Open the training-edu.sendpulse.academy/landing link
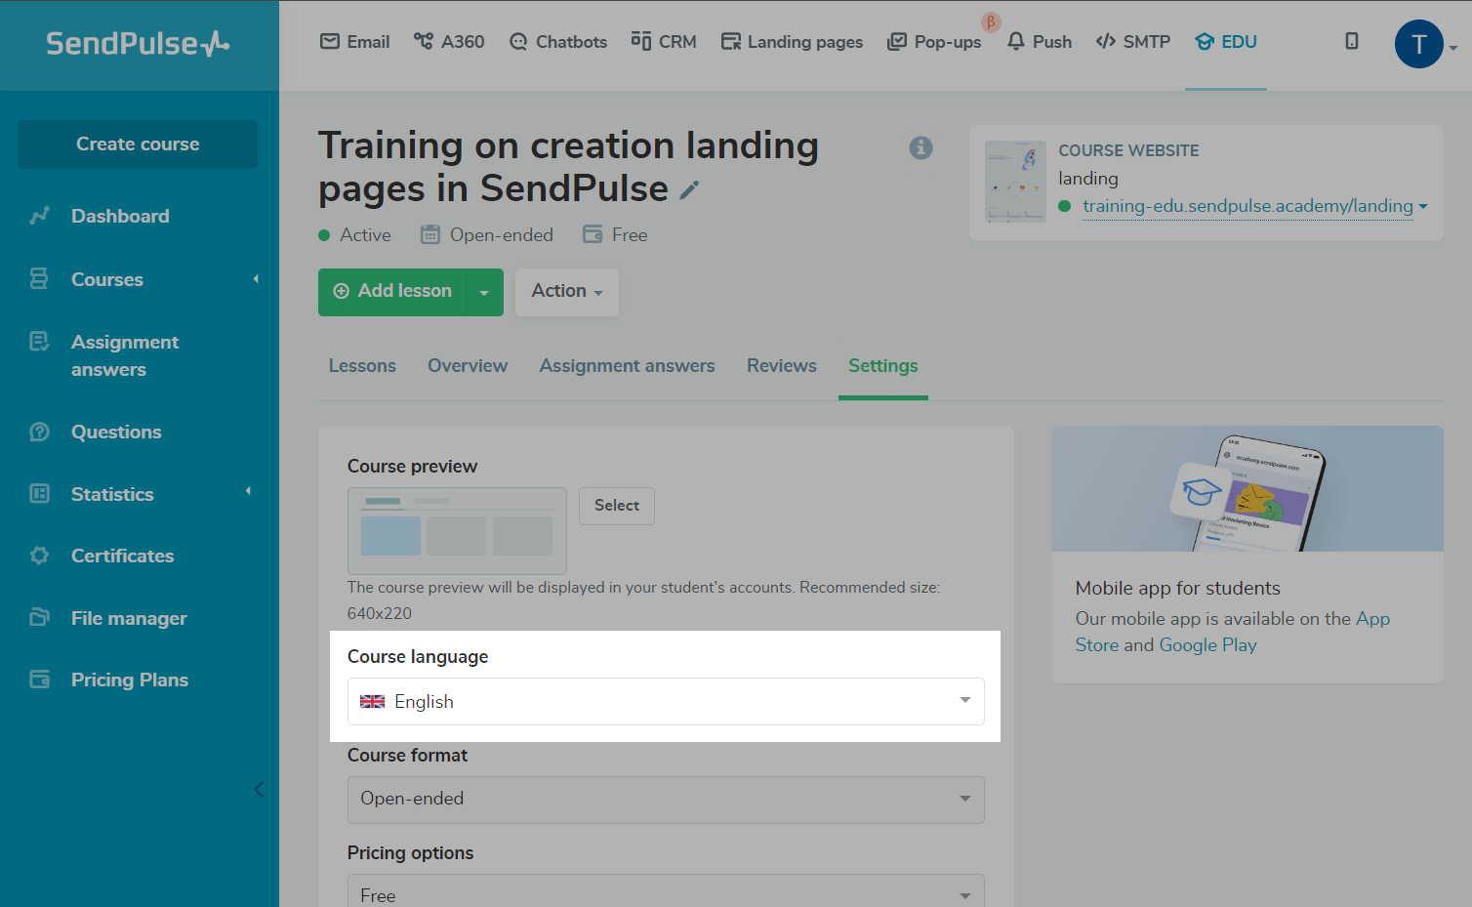 point(1247,206)
